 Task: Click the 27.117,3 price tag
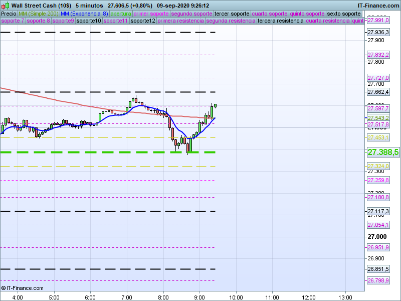point(378,211)
